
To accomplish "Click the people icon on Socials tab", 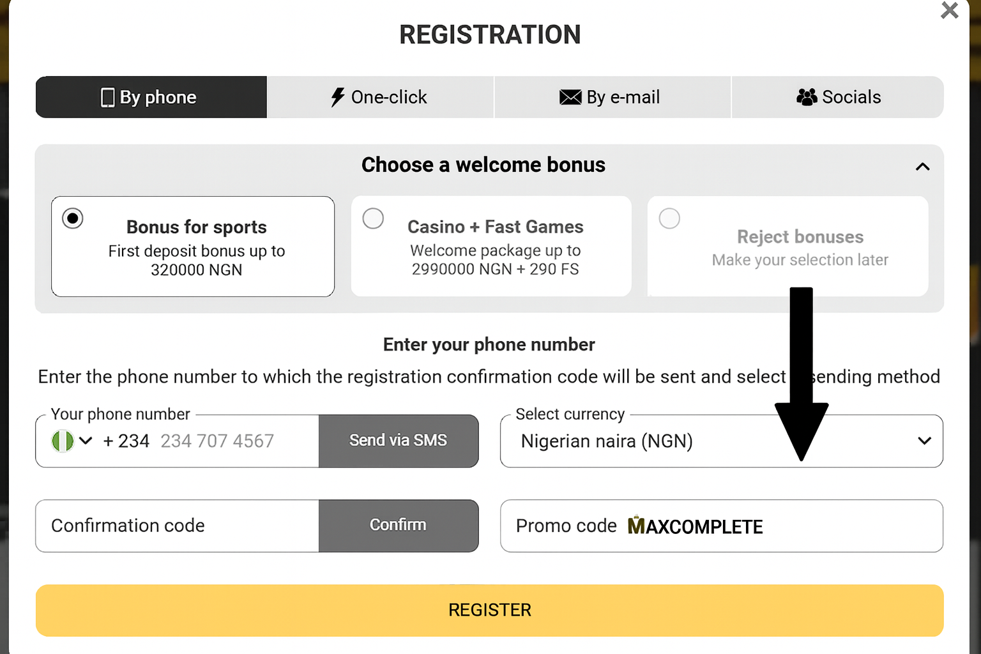I will (x=807, y=96).
